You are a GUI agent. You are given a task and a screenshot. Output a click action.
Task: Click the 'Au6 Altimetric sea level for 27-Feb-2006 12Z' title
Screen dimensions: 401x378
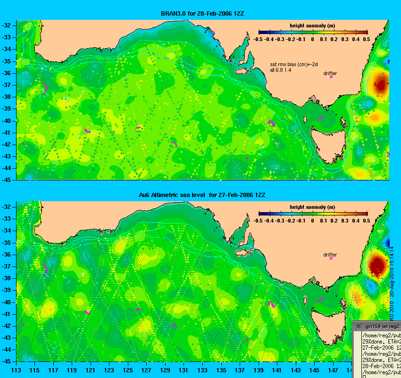tap(202, 195)
